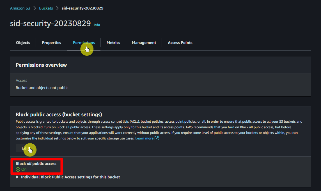Switch to the Objects tab
This screenshot has height=191, width=321.
click(23, 43)
